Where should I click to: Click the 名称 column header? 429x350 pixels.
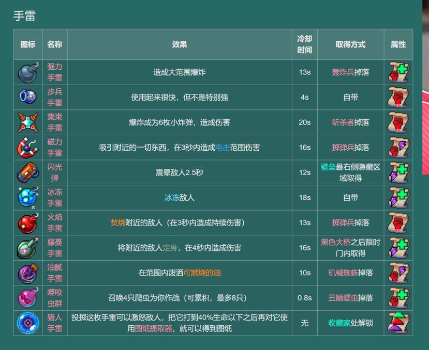click(55, 44)
